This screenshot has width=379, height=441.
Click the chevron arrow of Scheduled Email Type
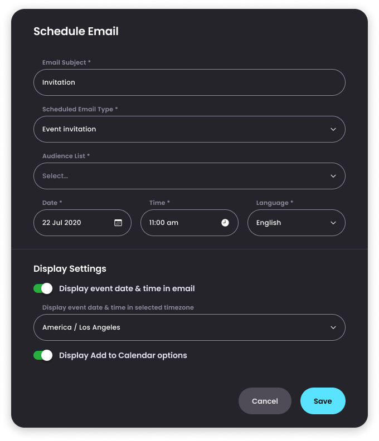pyautogui.click(x=333, y=129)
